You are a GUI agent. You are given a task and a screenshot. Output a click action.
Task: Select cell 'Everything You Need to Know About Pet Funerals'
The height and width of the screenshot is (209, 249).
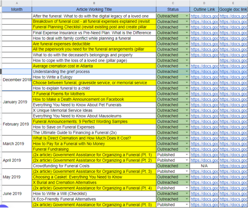[x=95, y=105]
